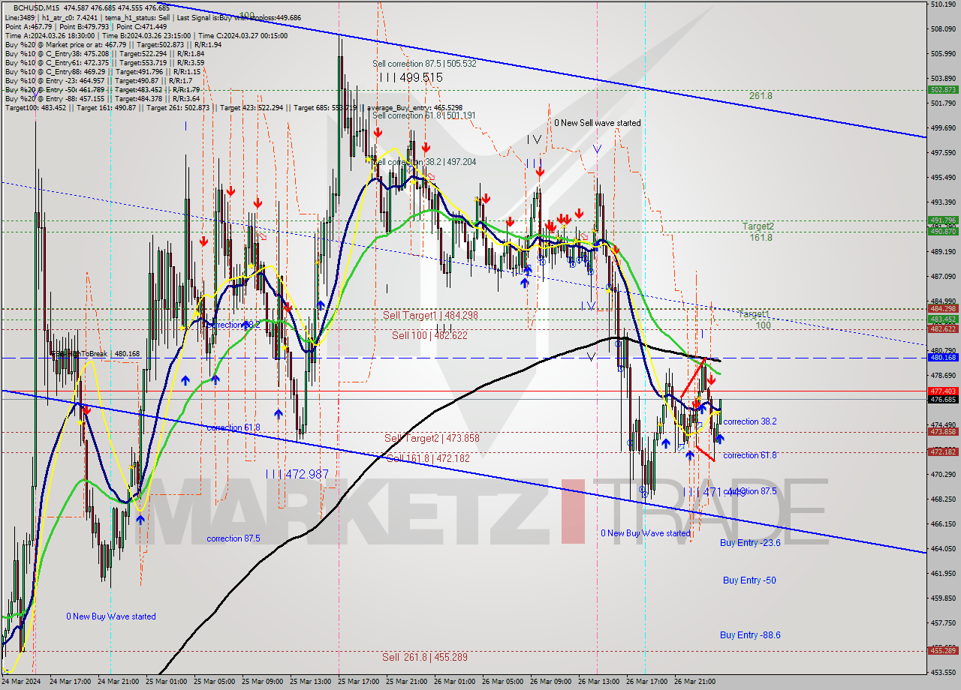Select the 'Sell correction 87.5 | 505.532' label
This screenshot has height=690, width=961.
tap(424, 64)
